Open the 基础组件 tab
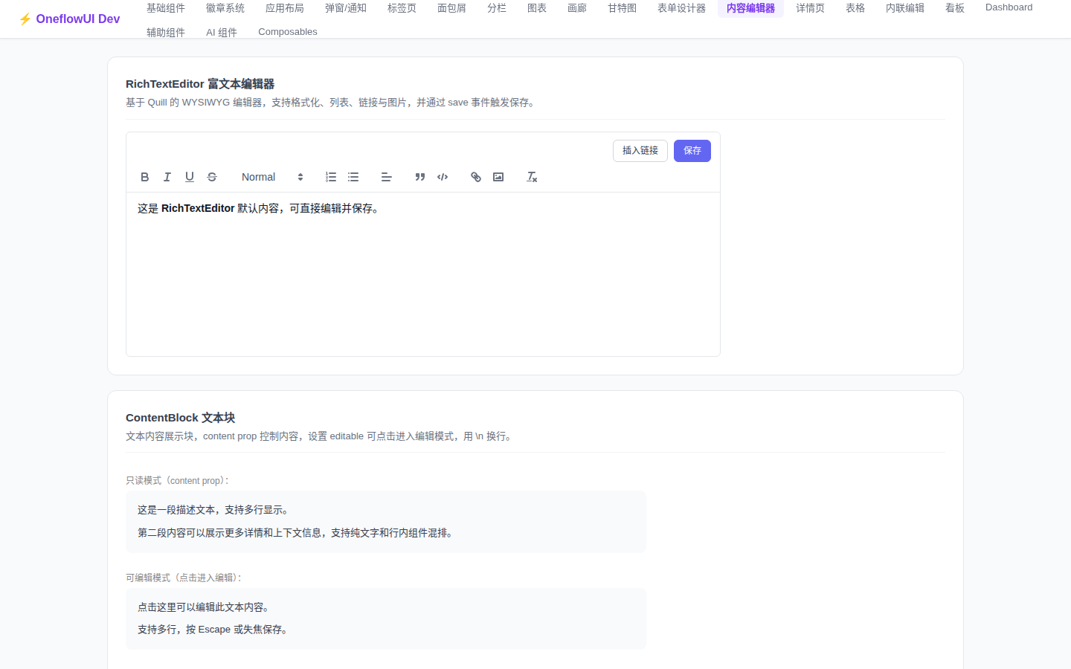1071x669 pixels. click(166, 8)
